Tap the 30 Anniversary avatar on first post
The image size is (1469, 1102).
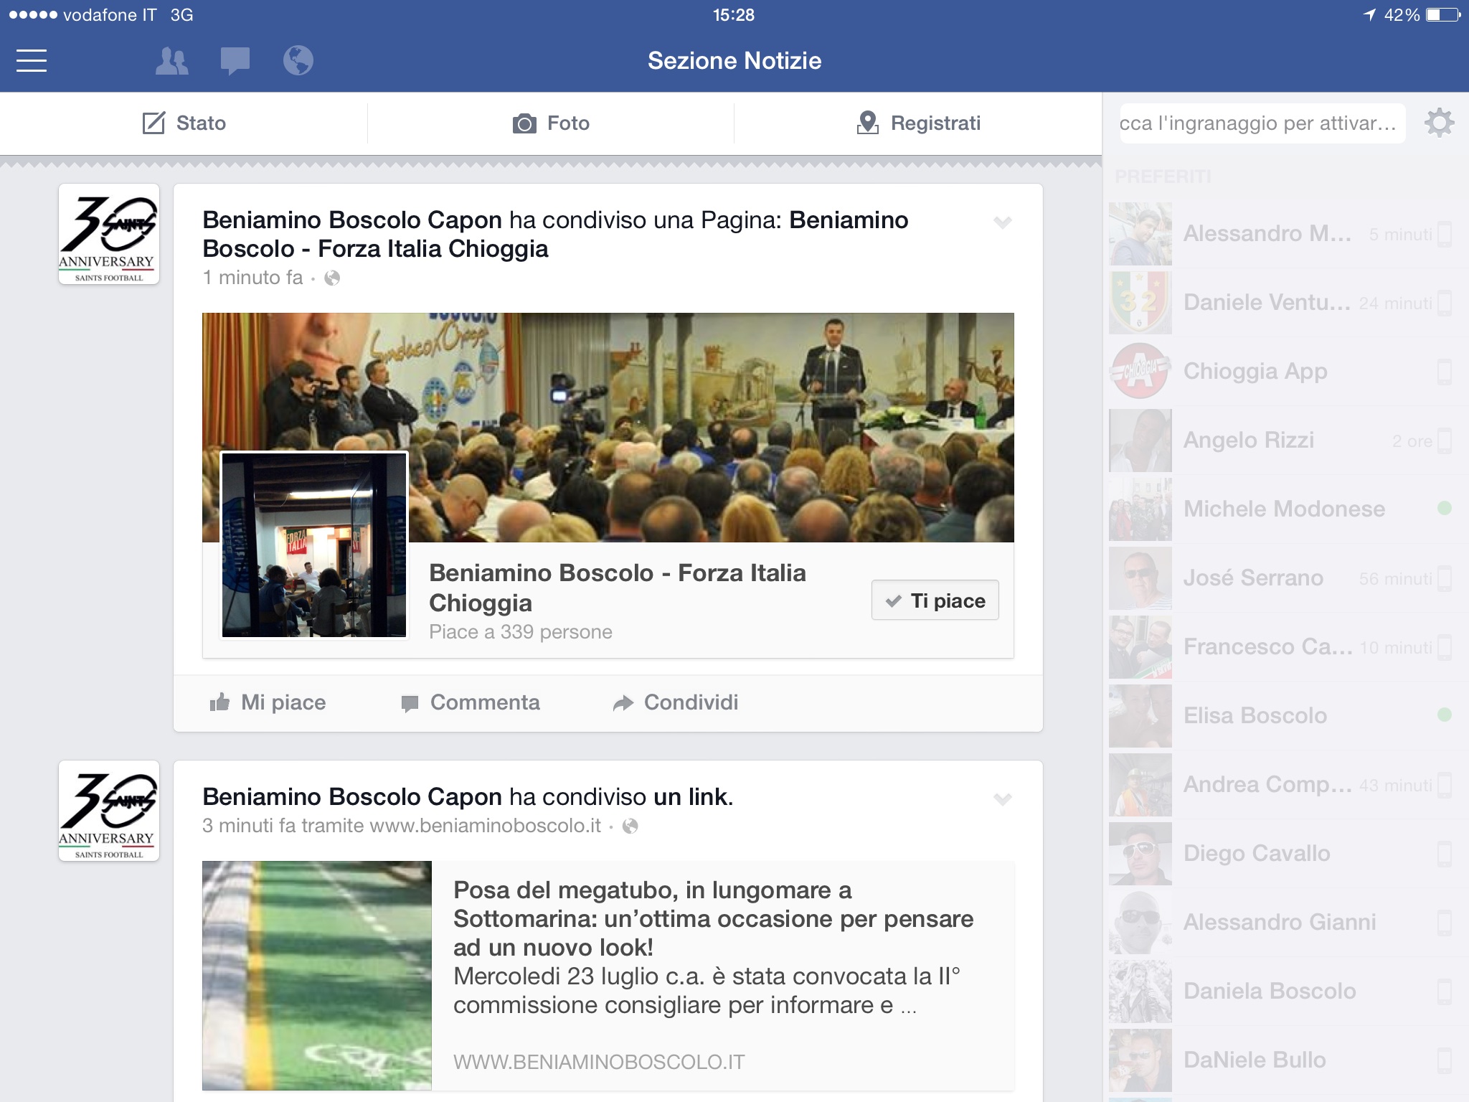(x=109, y=234)
